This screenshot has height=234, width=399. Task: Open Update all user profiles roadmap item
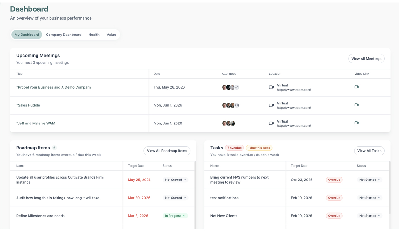[x=60, y=180]
